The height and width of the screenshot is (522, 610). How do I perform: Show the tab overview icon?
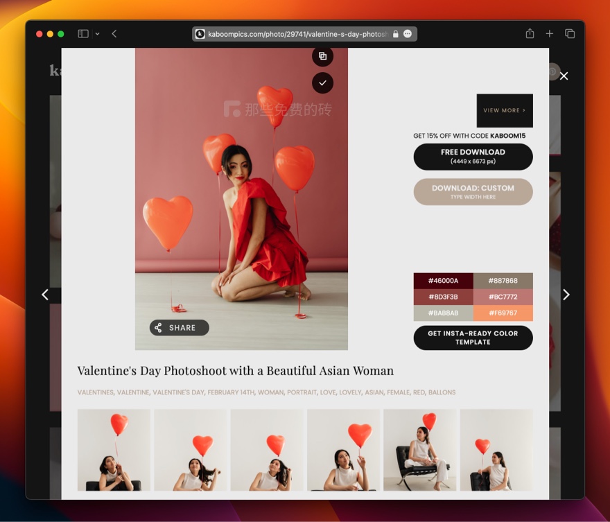pyautogui.click(x=570, y=34)
